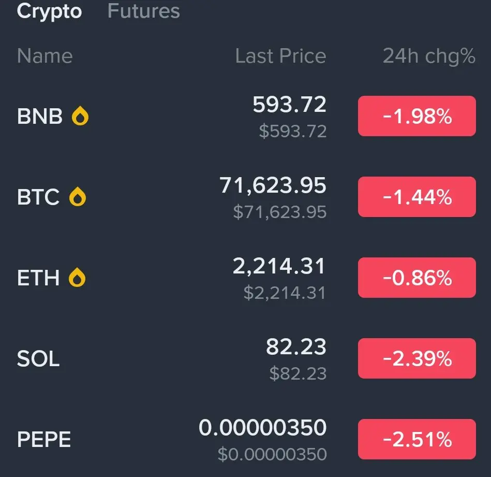Click SOL's -2.39% change button
The width and height of the screenshot is (491, 477).
(x=416, y=359)
